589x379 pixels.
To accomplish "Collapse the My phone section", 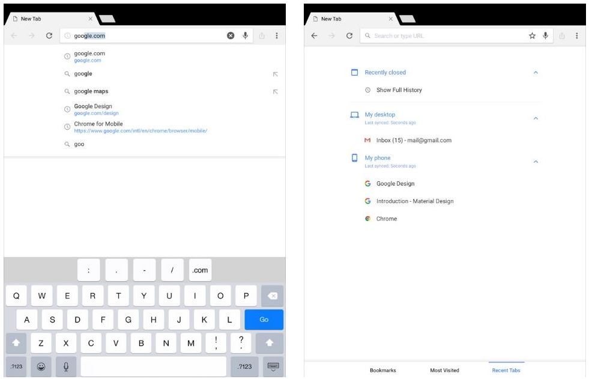I will [536, 162].
